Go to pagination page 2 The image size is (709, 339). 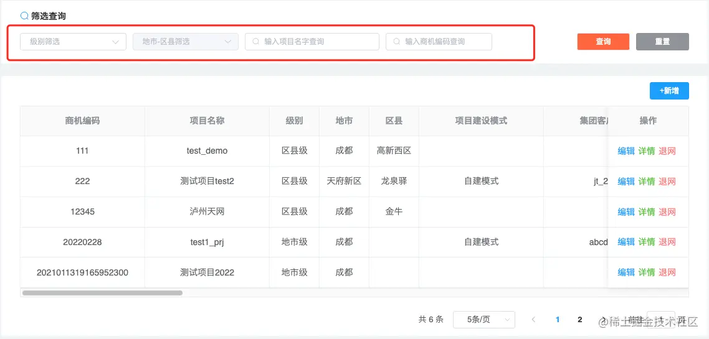click(x=579, y=320)
